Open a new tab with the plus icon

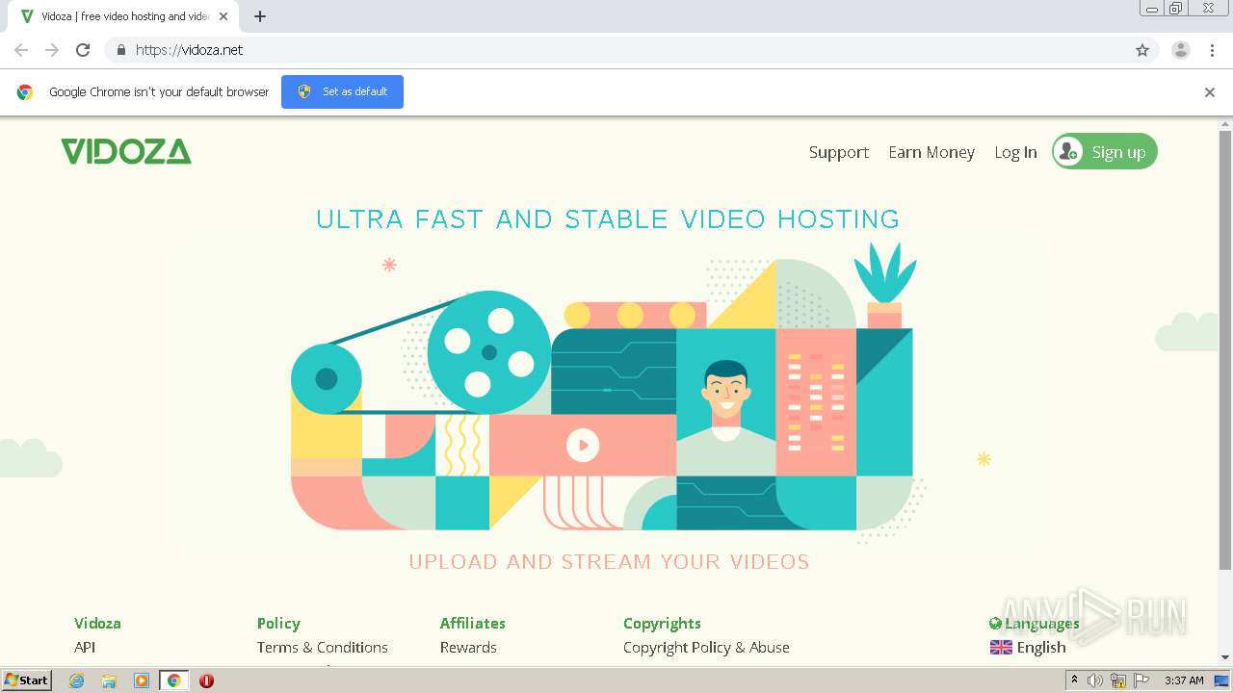(260, 16)
